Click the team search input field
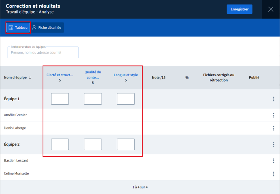Screen dimensions: 280x194 click(43, 53)
